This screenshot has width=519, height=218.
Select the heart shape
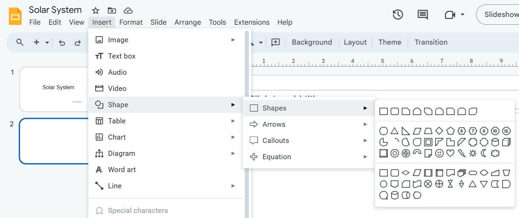point(450,153)
